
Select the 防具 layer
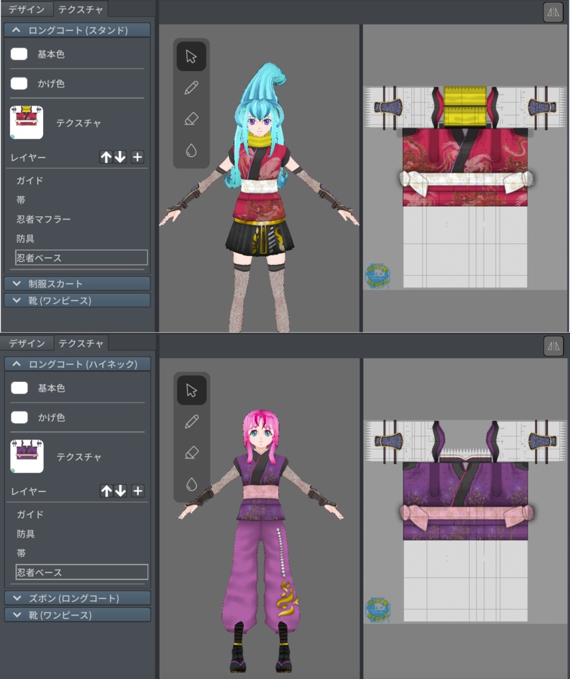[x=33, y=238]
